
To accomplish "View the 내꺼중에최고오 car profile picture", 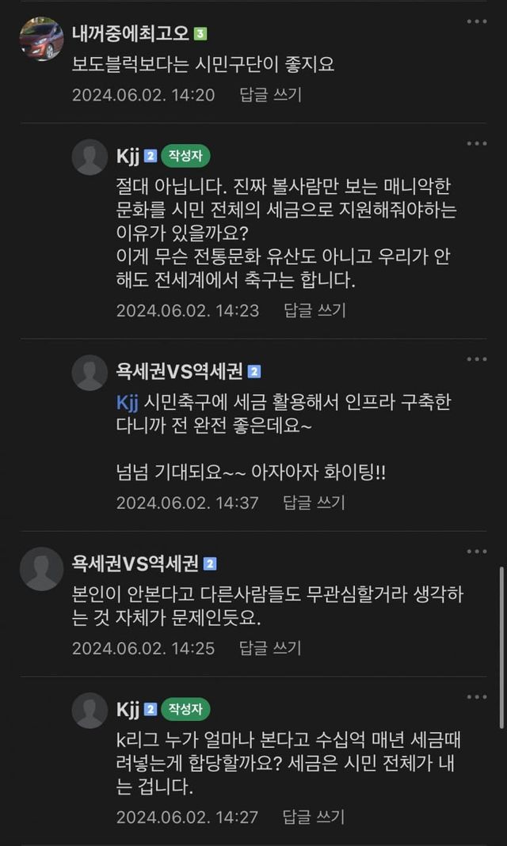I will 41,39.
